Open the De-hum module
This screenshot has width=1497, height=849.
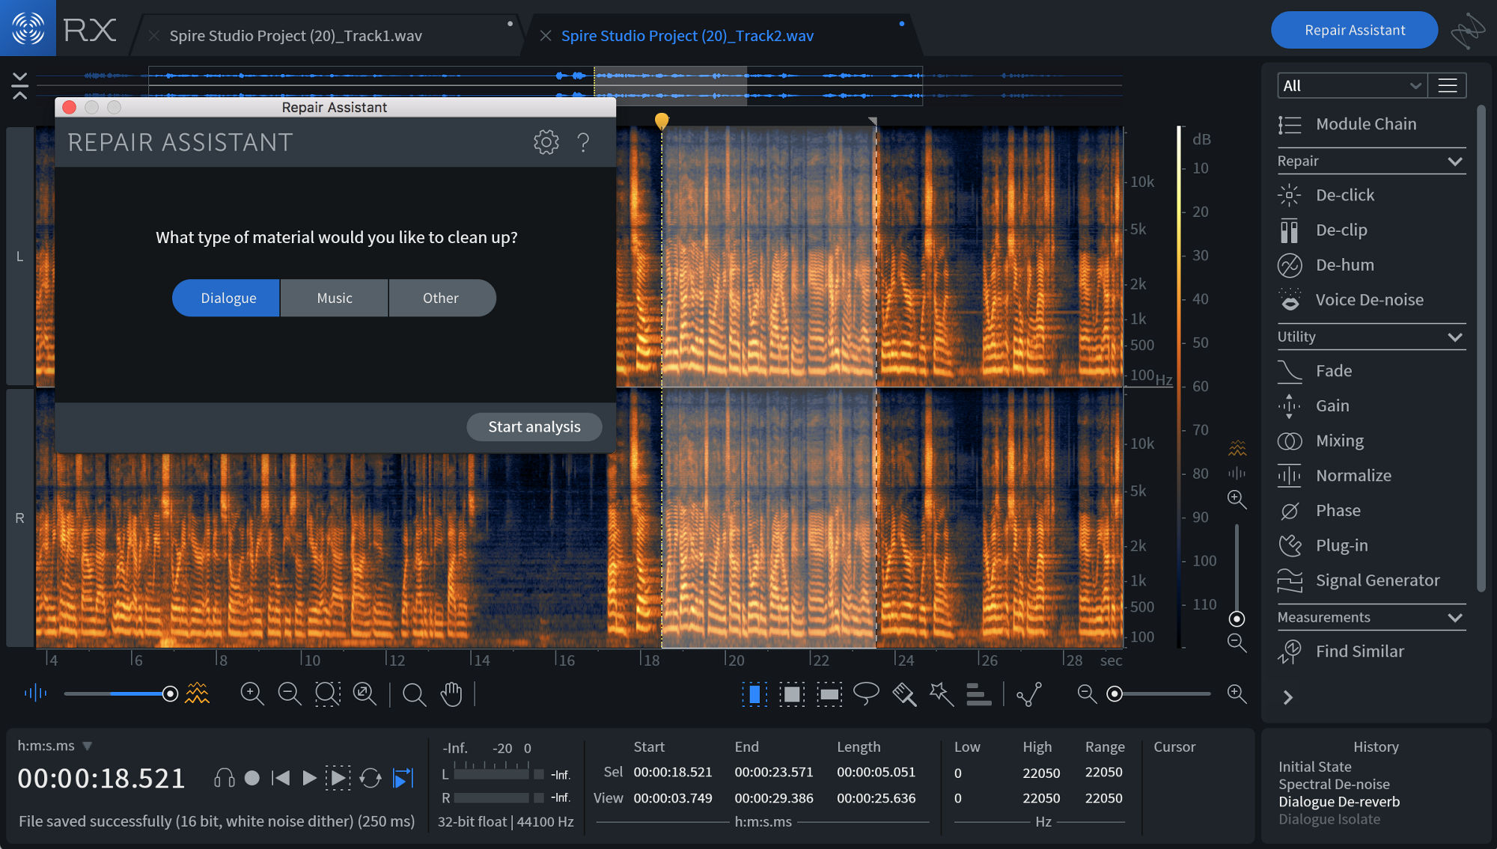click(x=1344, y=265)
